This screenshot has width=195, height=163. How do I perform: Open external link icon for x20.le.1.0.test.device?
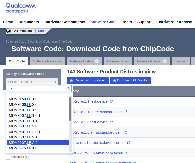tap(111, 122)
